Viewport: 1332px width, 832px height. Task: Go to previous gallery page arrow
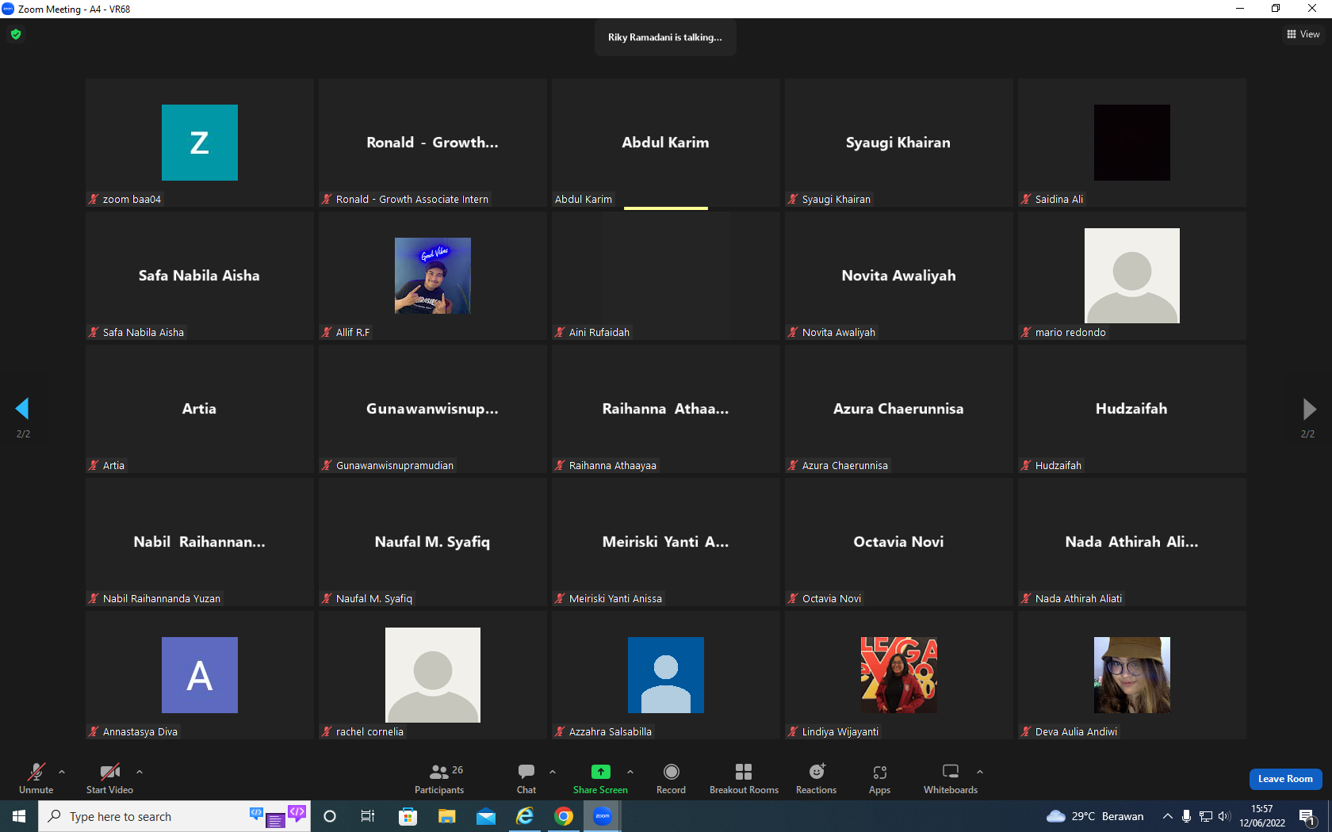click(22, 409)
